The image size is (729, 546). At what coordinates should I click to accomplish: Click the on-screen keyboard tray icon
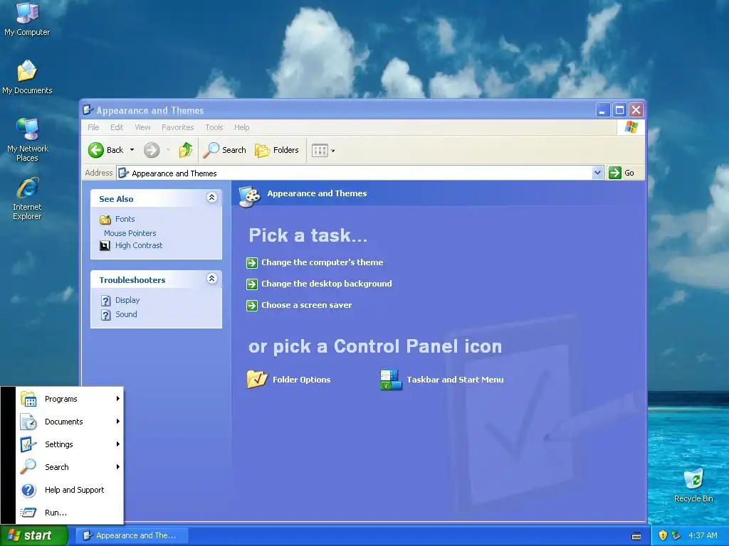[636, 536]
